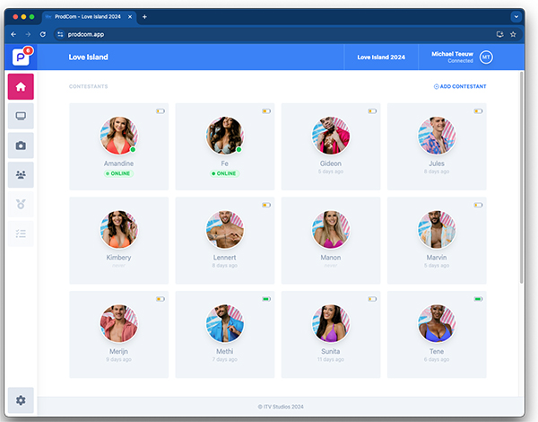Open settings gear at sidebar bottom
Image resolution: width=538 pixels, height=422 pixels.
[x=21, y=400]
